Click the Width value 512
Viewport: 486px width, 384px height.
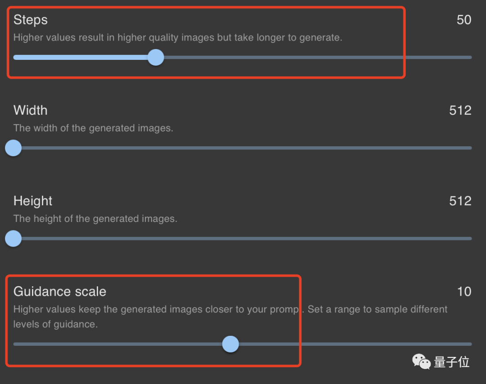[x=460, y=110]
